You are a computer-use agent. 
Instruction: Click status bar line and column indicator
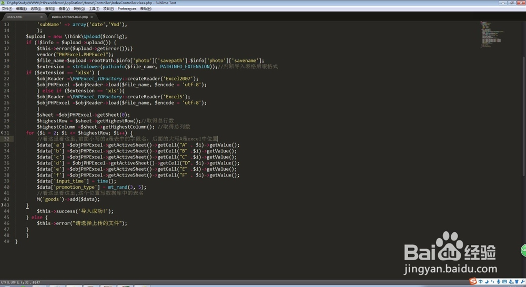(x=31, y=282)
